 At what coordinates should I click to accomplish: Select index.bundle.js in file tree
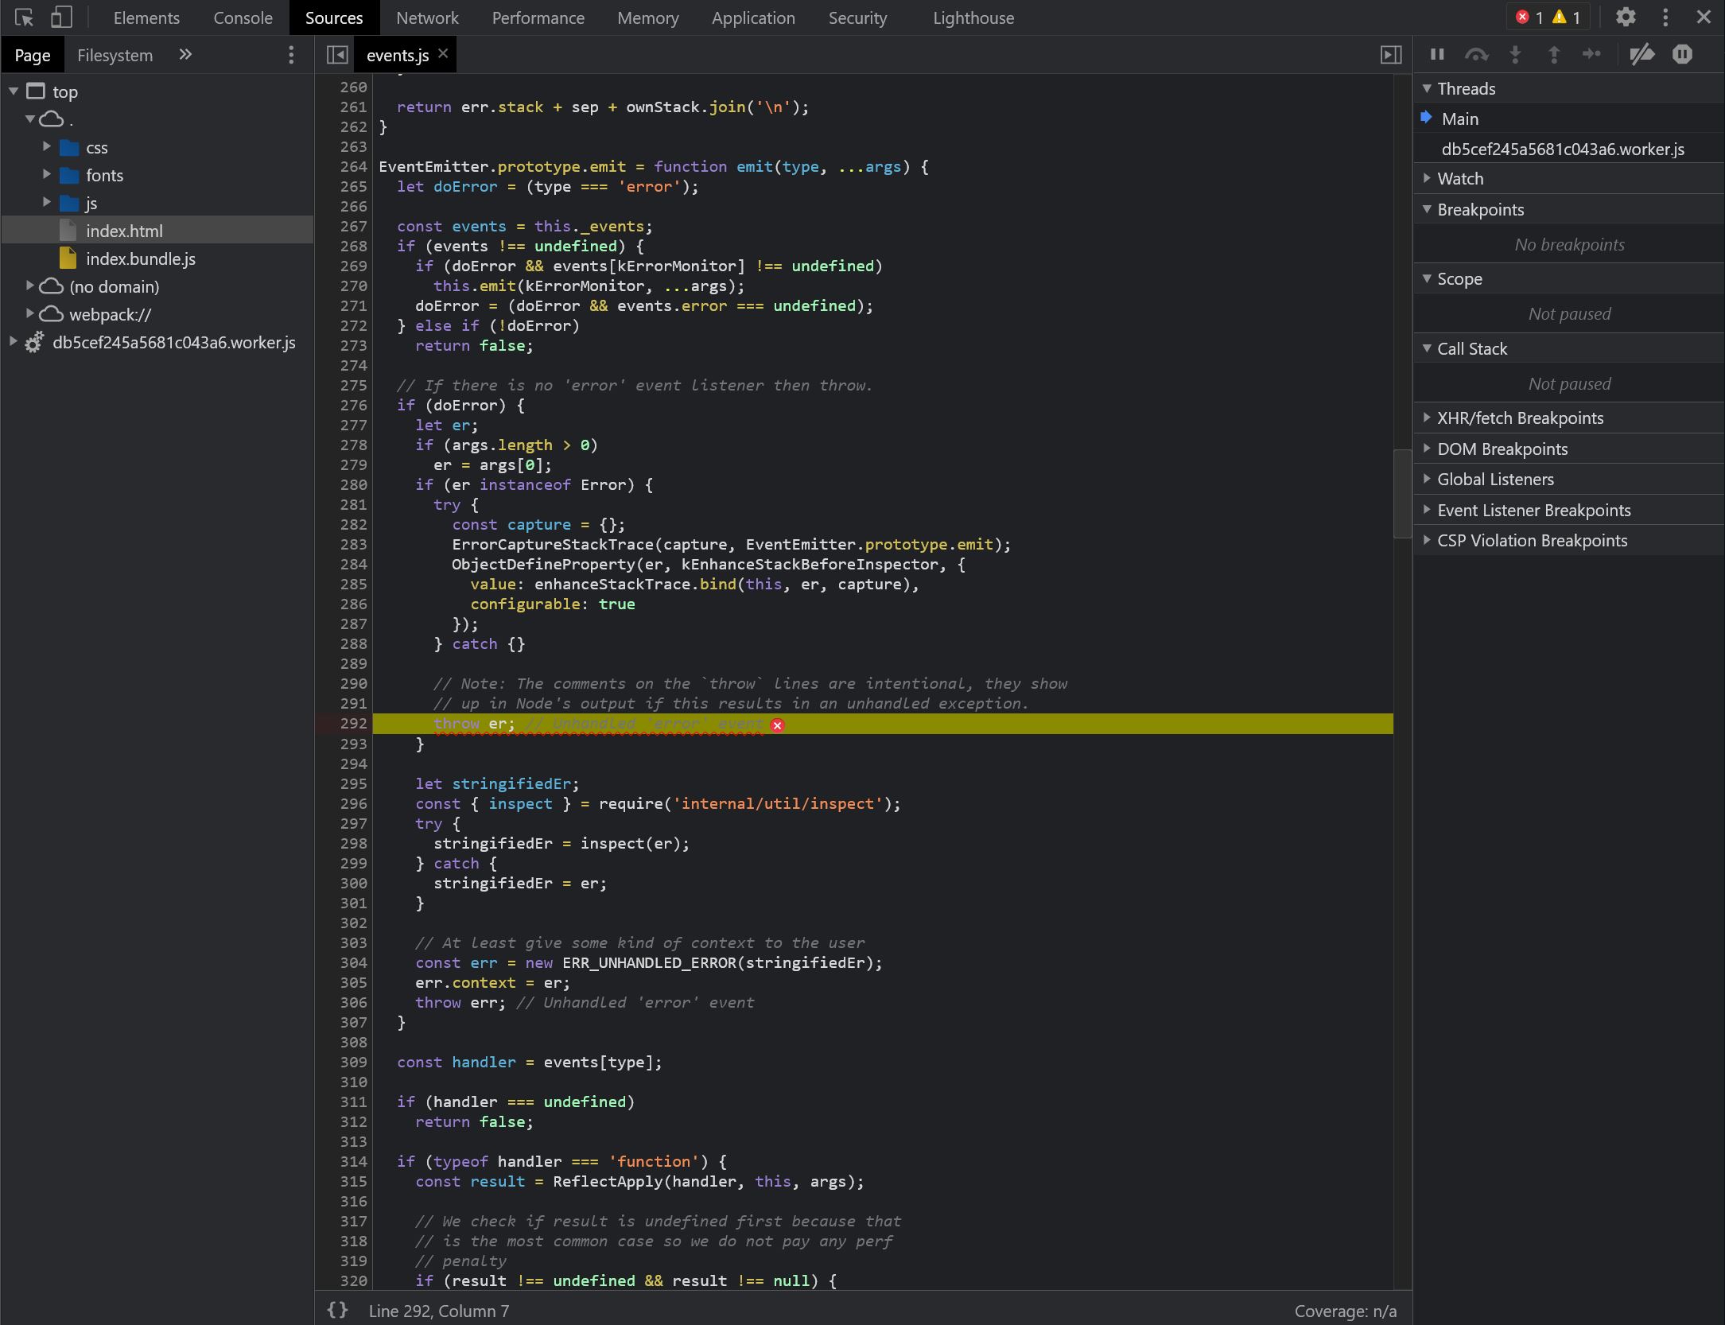tap(140, 258)
